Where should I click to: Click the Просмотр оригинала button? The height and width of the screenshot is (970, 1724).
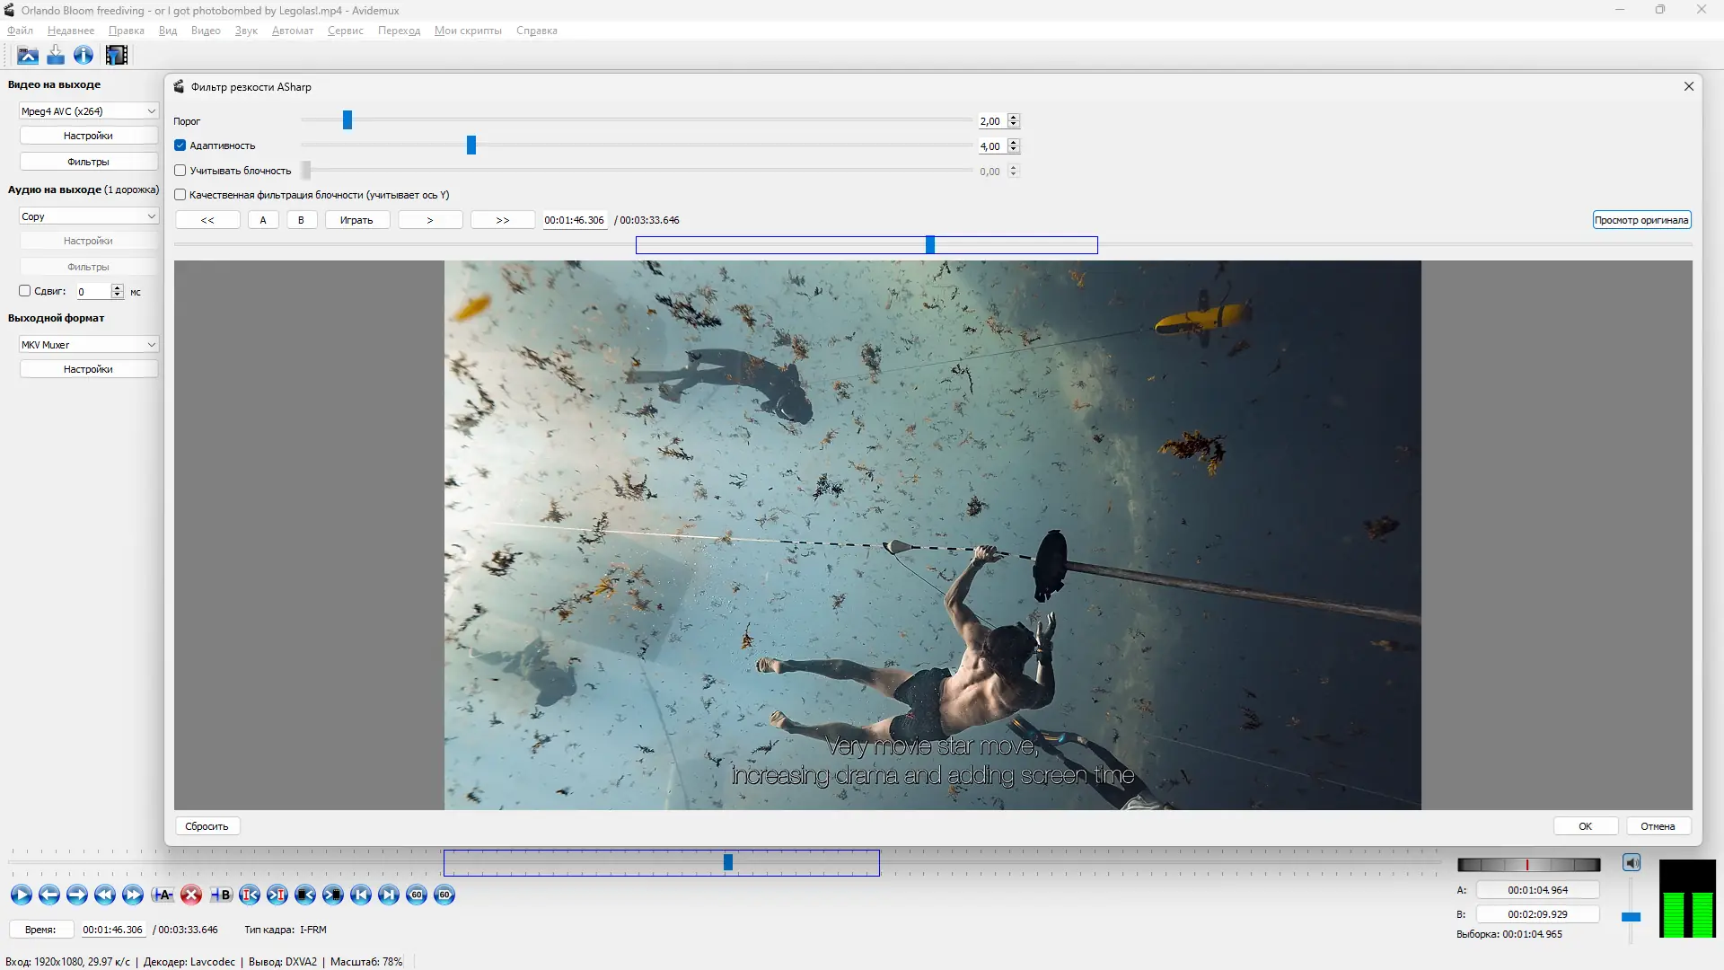coord(1641,220)
